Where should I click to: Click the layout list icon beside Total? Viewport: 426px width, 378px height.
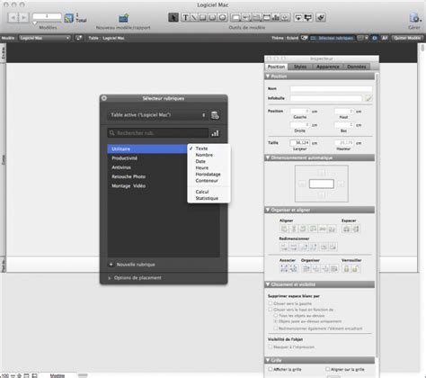point(68,18)
